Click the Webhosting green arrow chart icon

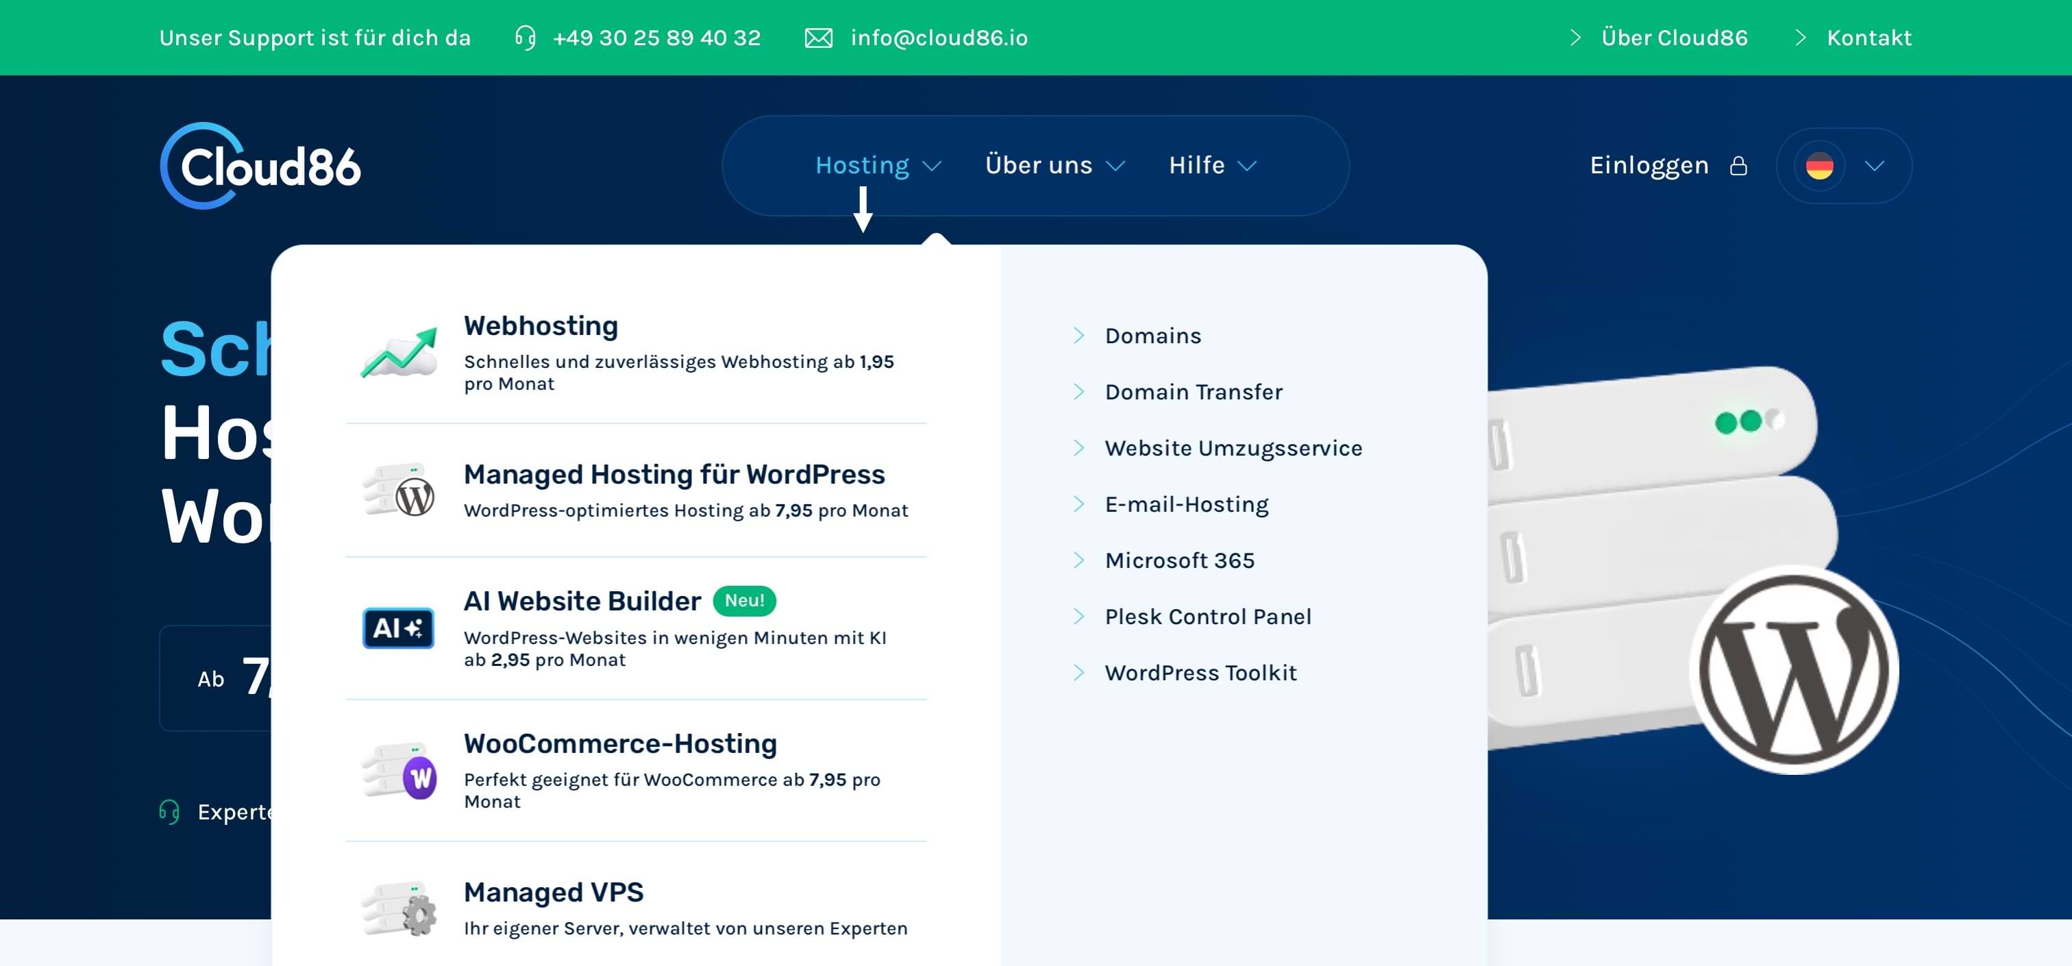point(399,354)
